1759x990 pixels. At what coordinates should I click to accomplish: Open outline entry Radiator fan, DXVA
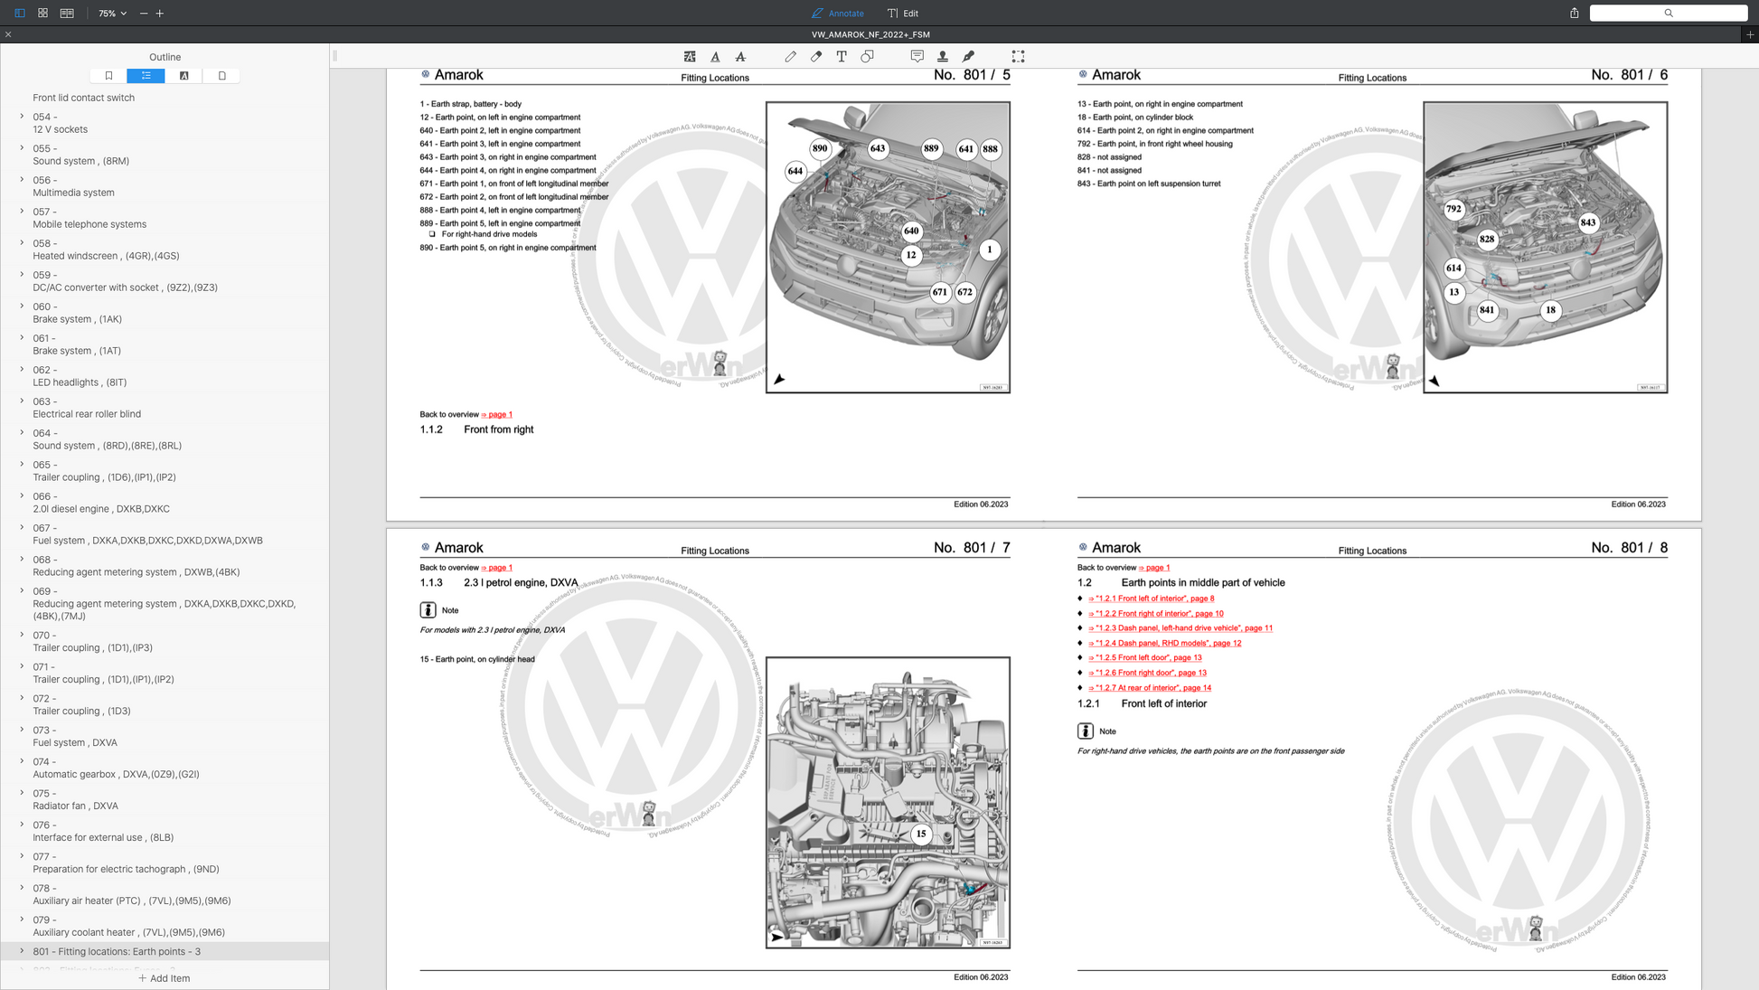pos(75,806)
